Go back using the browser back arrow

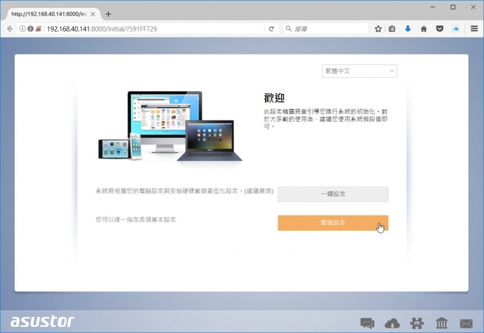coord(9,29)
